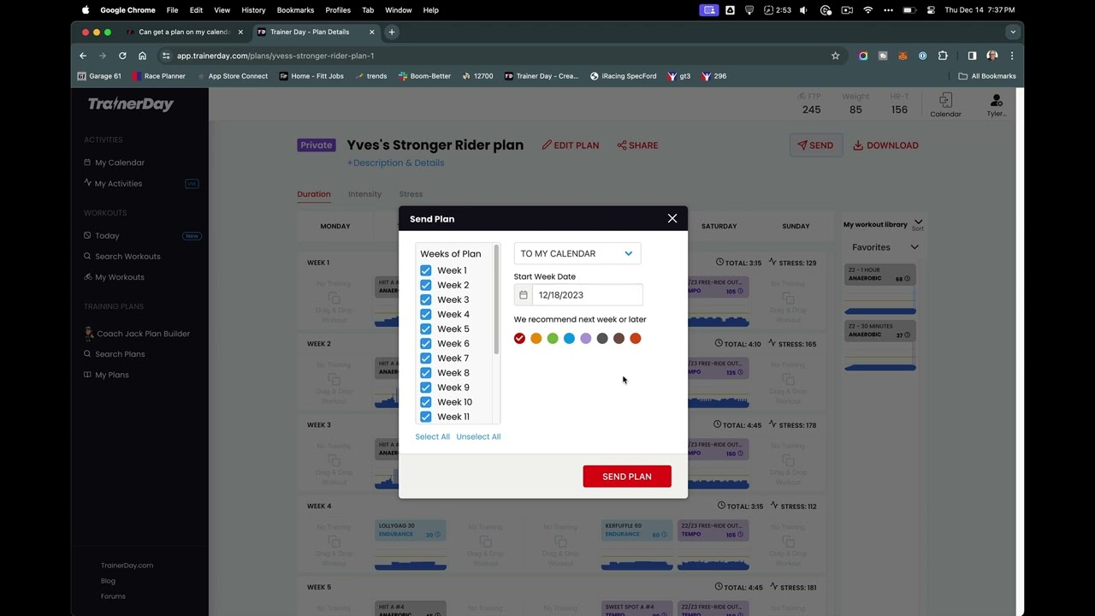Open the Race Planner bookmark

158,76
